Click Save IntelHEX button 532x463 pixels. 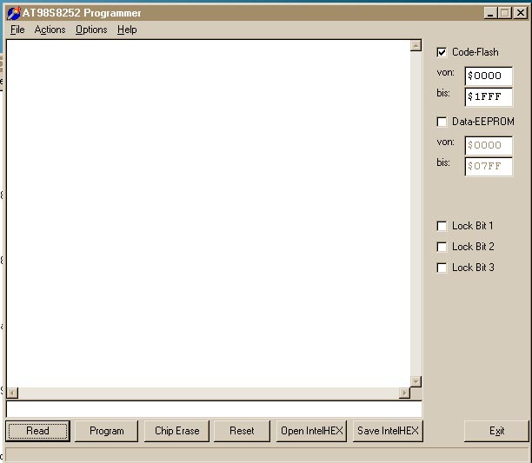388,431
